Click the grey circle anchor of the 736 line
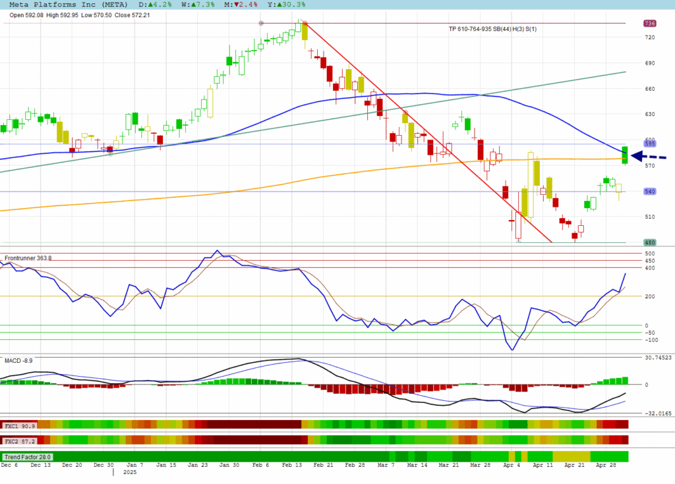This screenshot has height=484, width=675. coord(261,23)
